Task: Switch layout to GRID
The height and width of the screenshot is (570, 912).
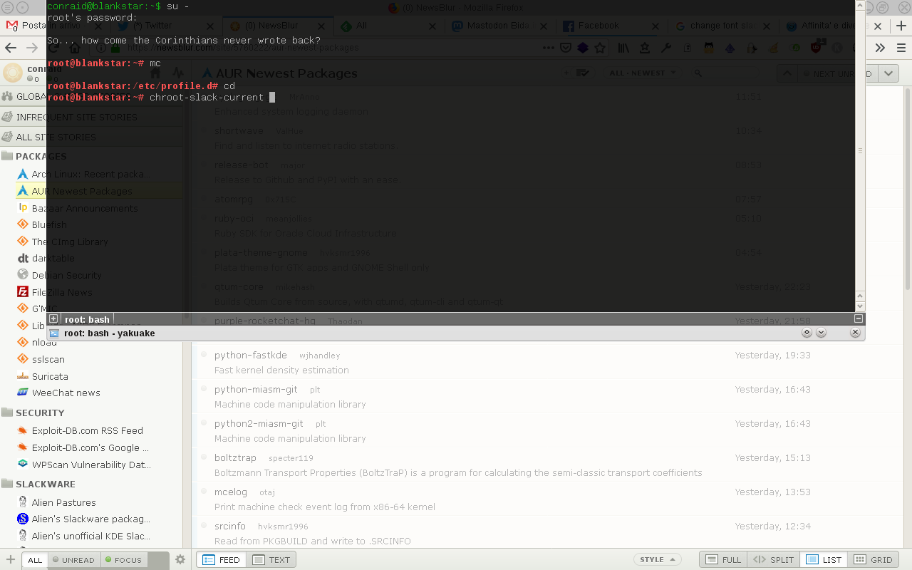Action: (x=873, y=560)
